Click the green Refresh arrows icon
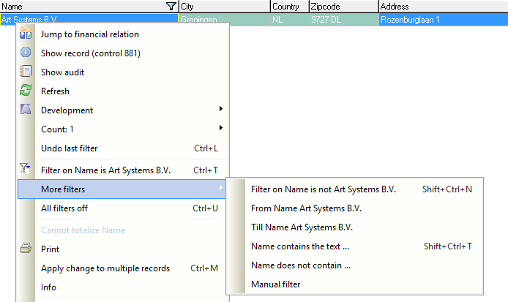The width and height of the screenshot is (508, 302). pos(26,91)
